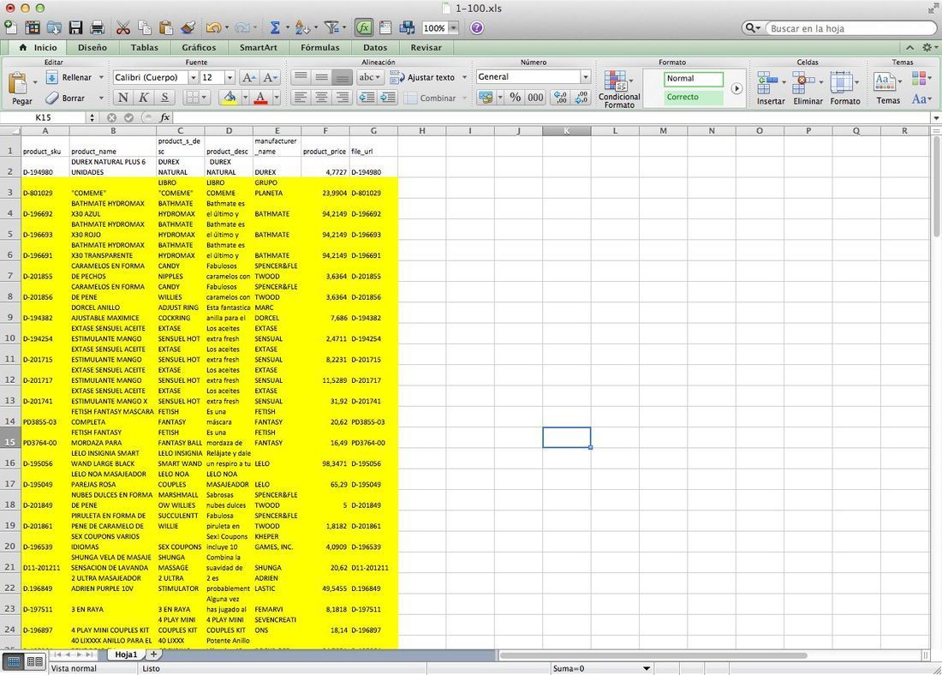Select the Format Painter brush
942x675 pixels.
click(x=188, y=27)
